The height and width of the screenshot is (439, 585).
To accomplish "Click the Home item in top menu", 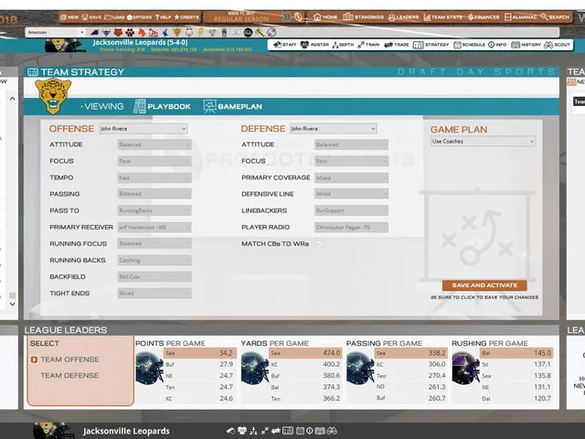I will pos(325,16).
